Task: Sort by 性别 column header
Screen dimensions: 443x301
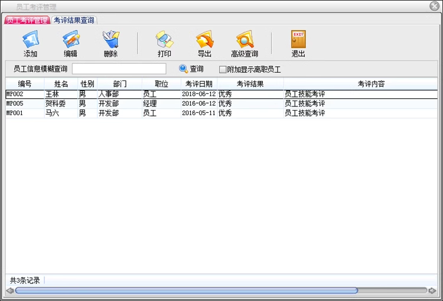Action: coord(87,84)
